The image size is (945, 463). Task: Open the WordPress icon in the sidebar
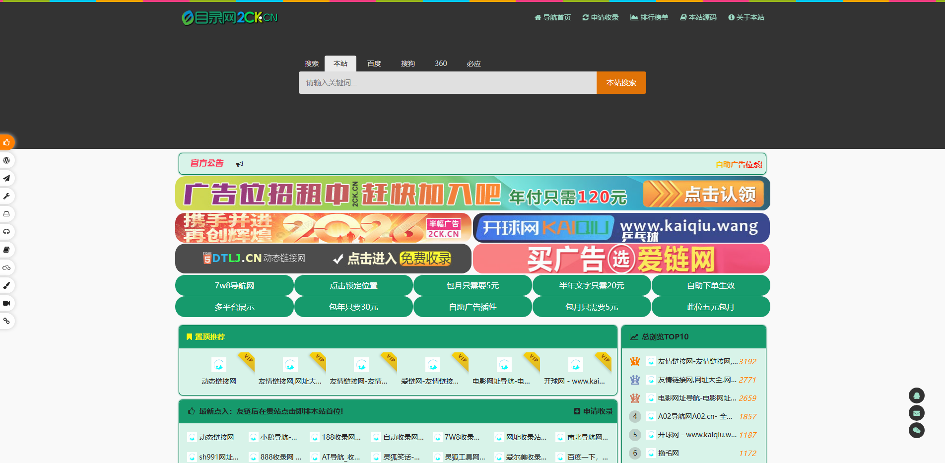tap(7, 160)
